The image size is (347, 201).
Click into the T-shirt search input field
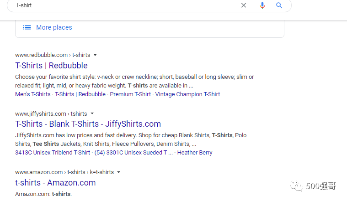(123, 5)
